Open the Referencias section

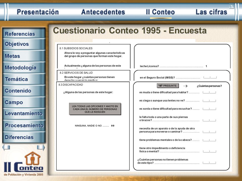tap(24, 33)
